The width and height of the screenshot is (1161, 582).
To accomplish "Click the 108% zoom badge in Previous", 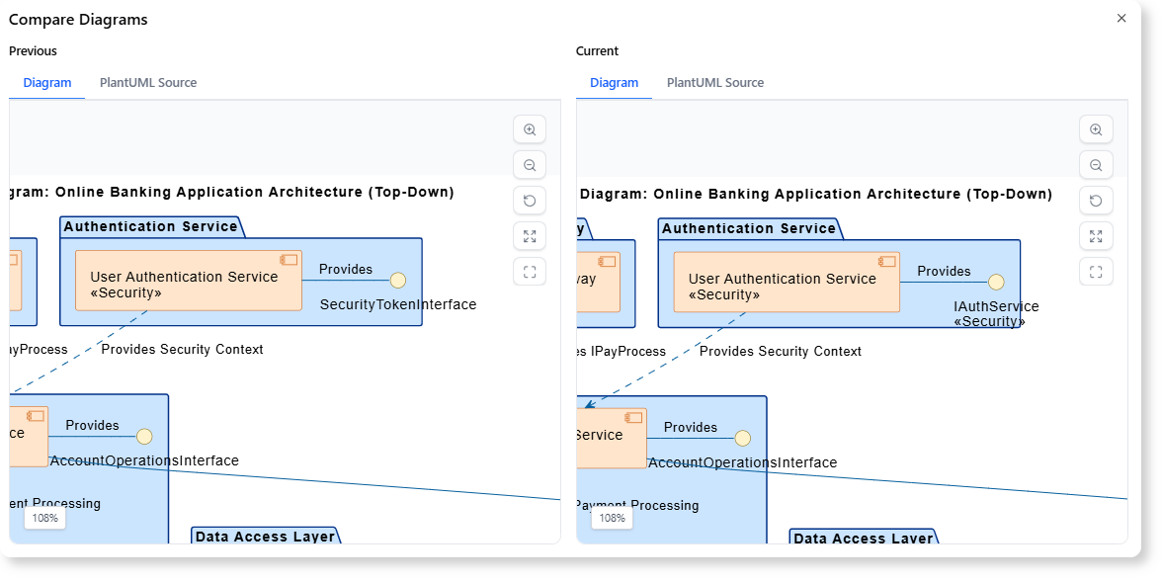I will 45,518.
